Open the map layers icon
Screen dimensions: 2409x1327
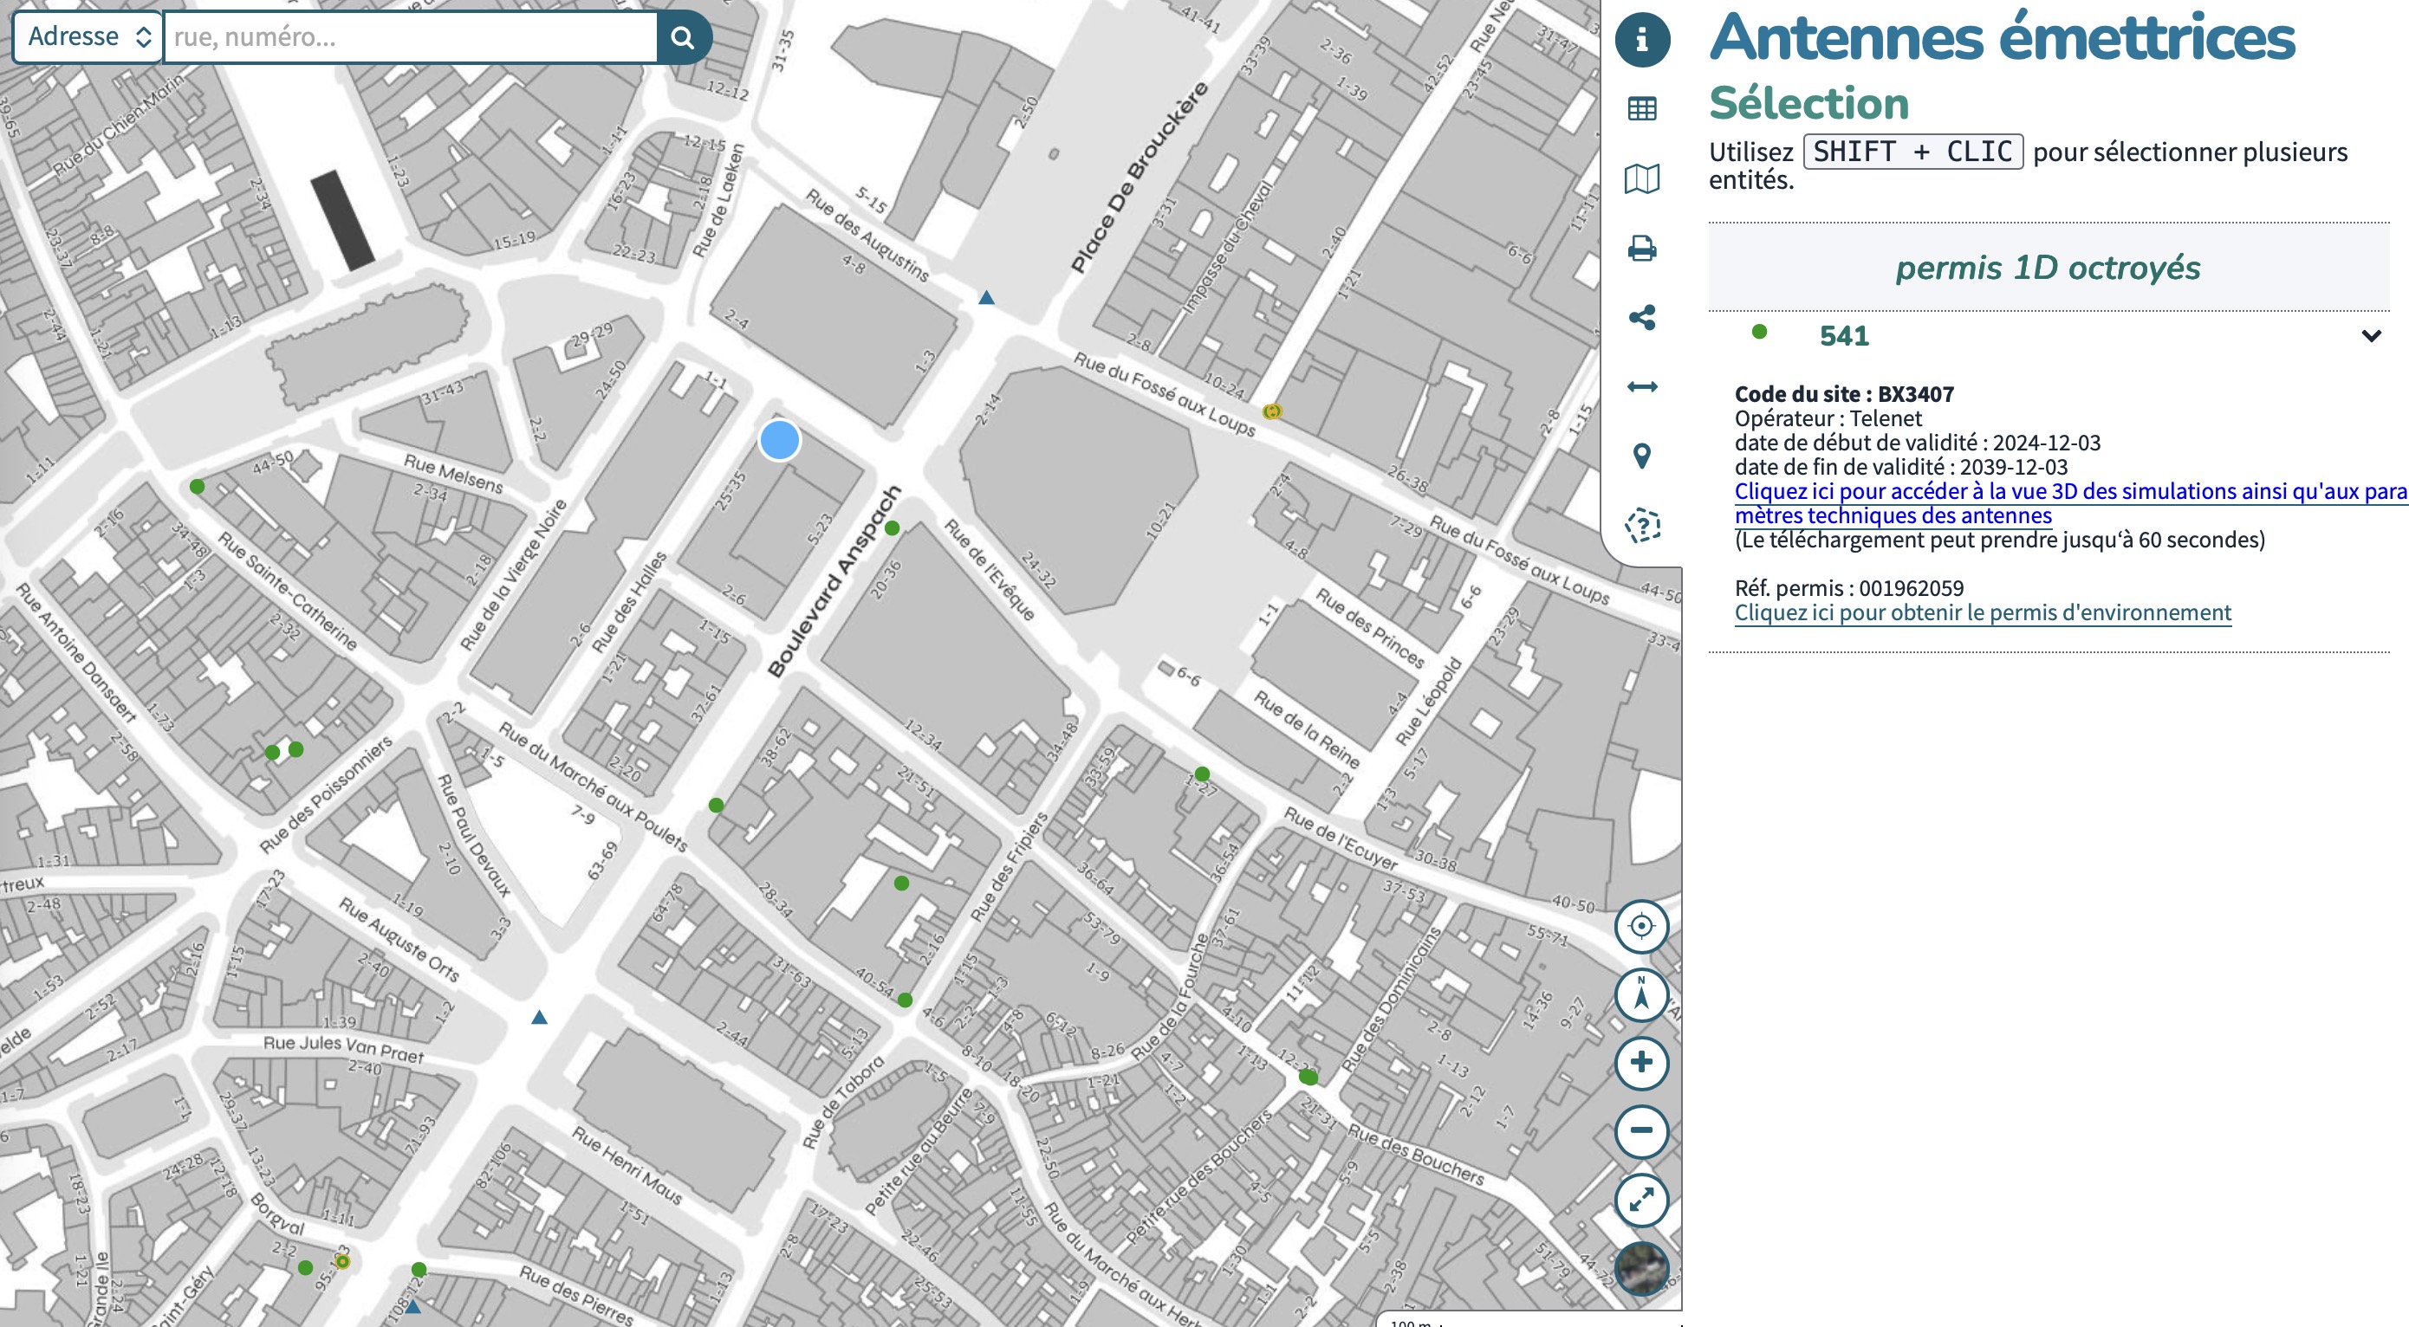[x=1641, y=178]
